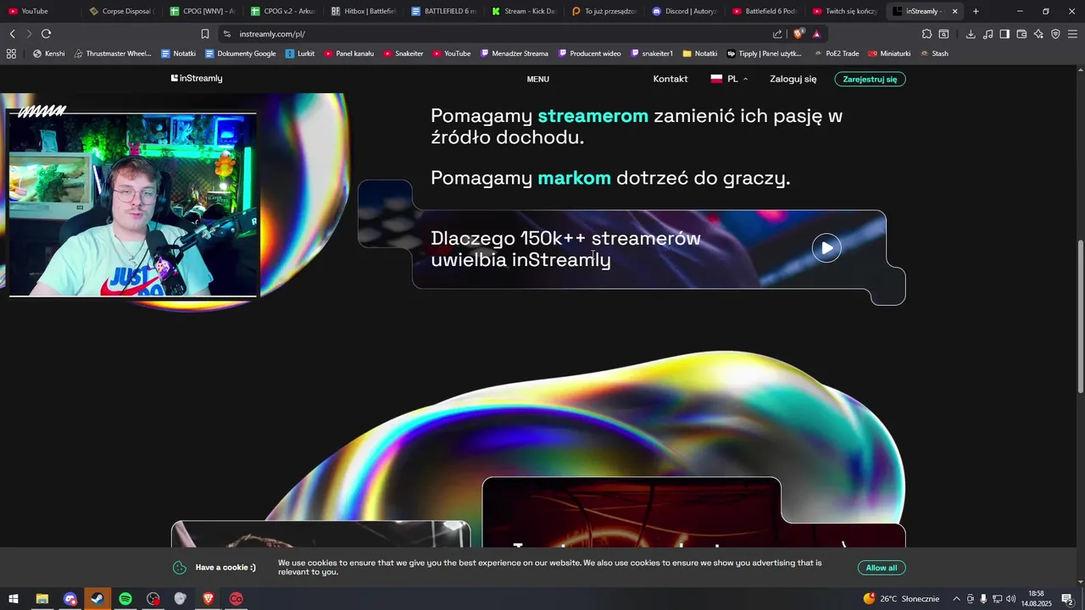Open the Lurkit bookmark
The width and height of the screenshot is (1085, 610).
click(300, 53)
